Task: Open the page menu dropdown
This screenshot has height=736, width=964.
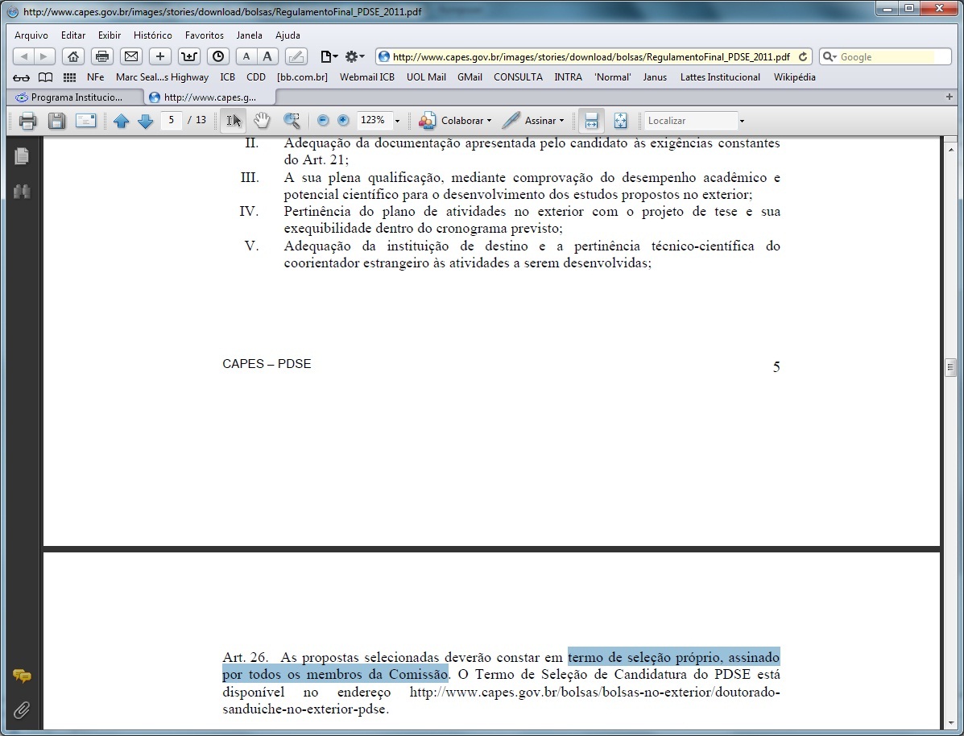Action: click(x=329, y=56)
